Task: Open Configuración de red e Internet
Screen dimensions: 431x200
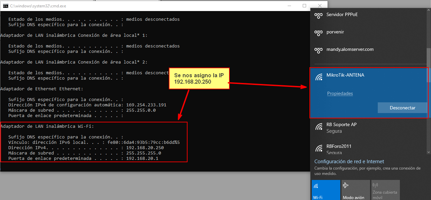Action: (349, 162)
